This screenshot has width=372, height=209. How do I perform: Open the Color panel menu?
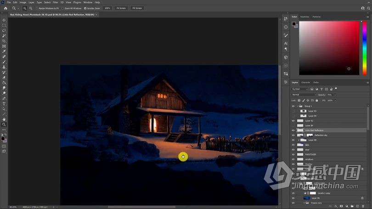click(368, 17)
